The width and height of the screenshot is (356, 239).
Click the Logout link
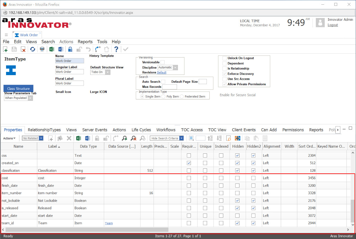click(333, 25)
